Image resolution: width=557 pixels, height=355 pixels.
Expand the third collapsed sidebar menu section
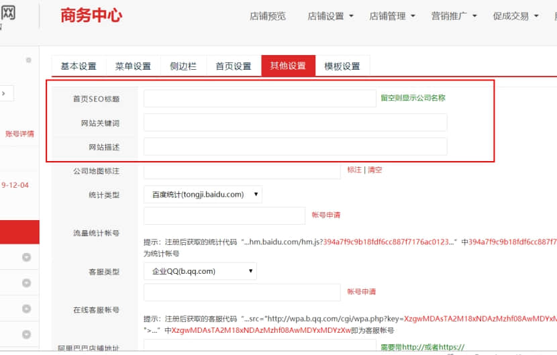tap(27, 309)
